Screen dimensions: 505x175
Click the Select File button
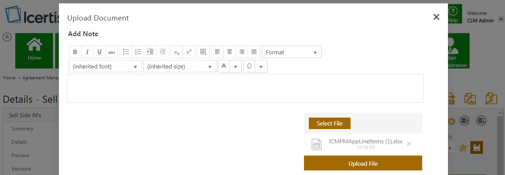coord(329,123)
